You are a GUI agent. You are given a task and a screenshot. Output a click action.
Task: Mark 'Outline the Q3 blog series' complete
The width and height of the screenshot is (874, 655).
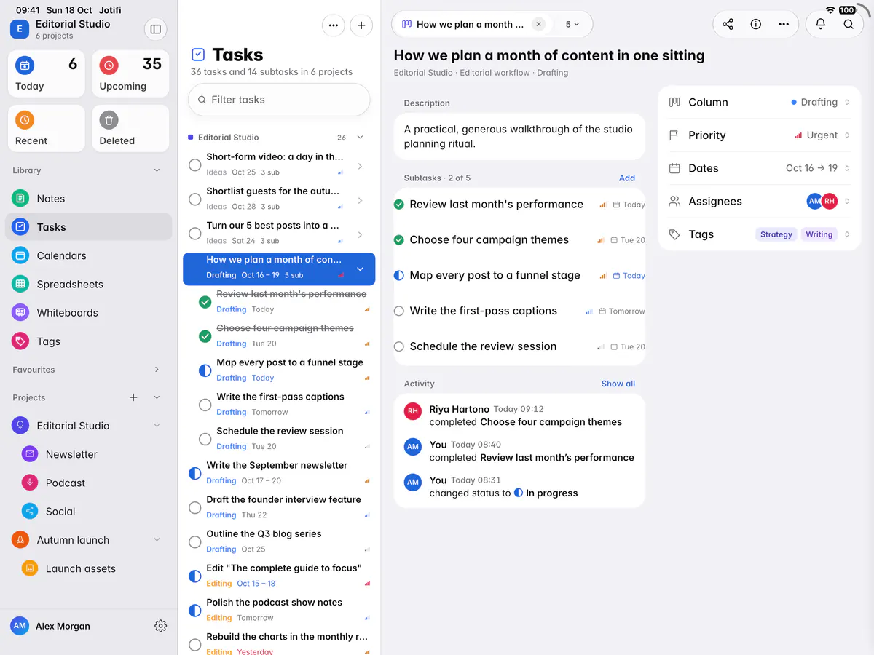pos(194,541)
